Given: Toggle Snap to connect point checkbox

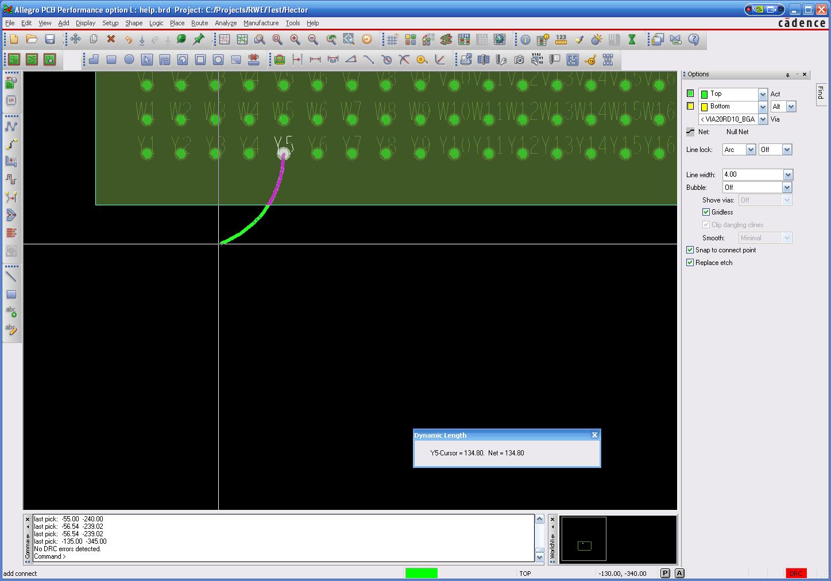Looking at the screenshot, I should [690, 250].
